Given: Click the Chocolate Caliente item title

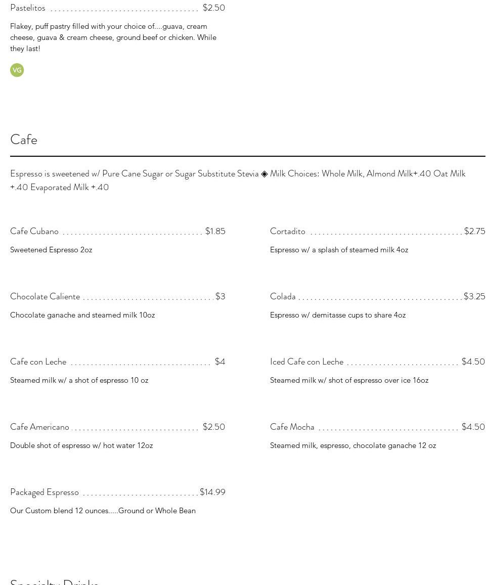Looking at the screenshot, I should click(x=45, y=296).
